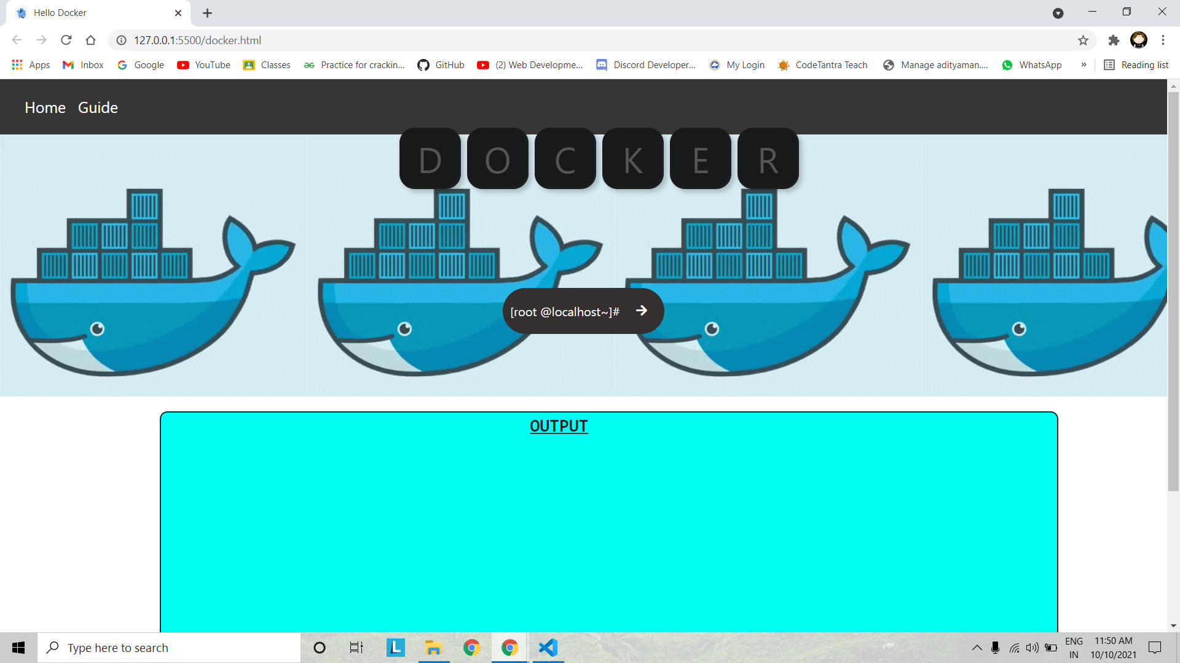Open a new browser tab
This screenshot has width=1180, height=663.
pyautogui.click(x=208, y=13)
